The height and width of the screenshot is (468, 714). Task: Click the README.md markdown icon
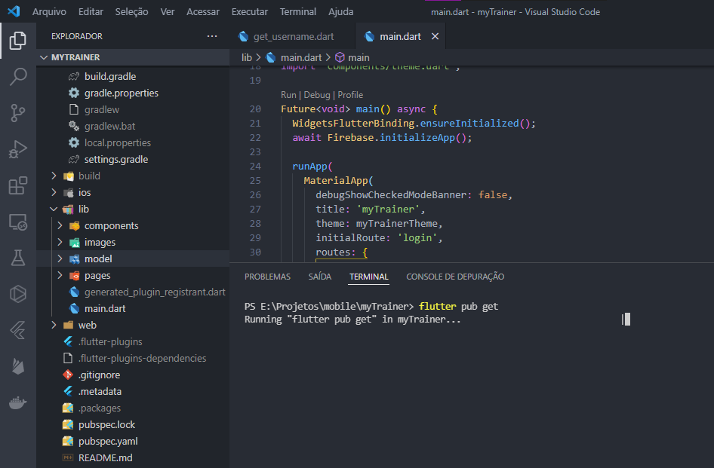click(x=68, y=457)
